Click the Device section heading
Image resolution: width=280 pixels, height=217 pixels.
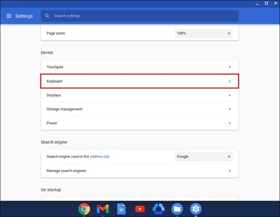pyautogui.click(x=47, y=53)
